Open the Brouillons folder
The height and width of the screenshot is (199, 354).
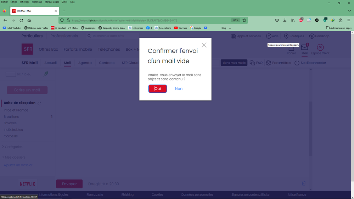[11, 116]
